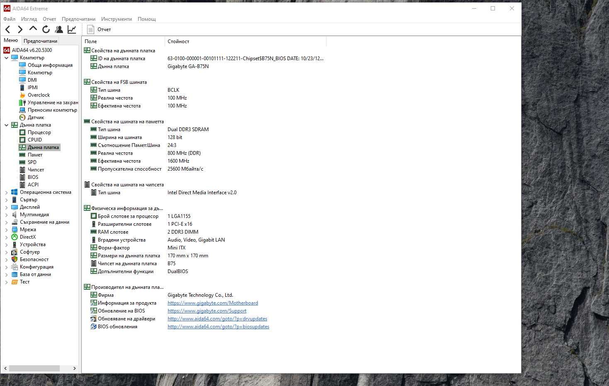Select Съхранение на данни tree item
609x386 pixels.
point(44,222)
